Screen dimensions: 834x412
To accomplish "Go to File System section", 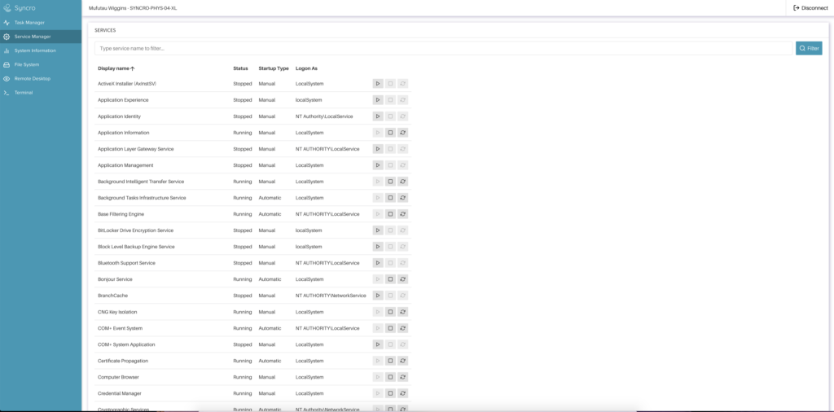I will tap(27, 64).
